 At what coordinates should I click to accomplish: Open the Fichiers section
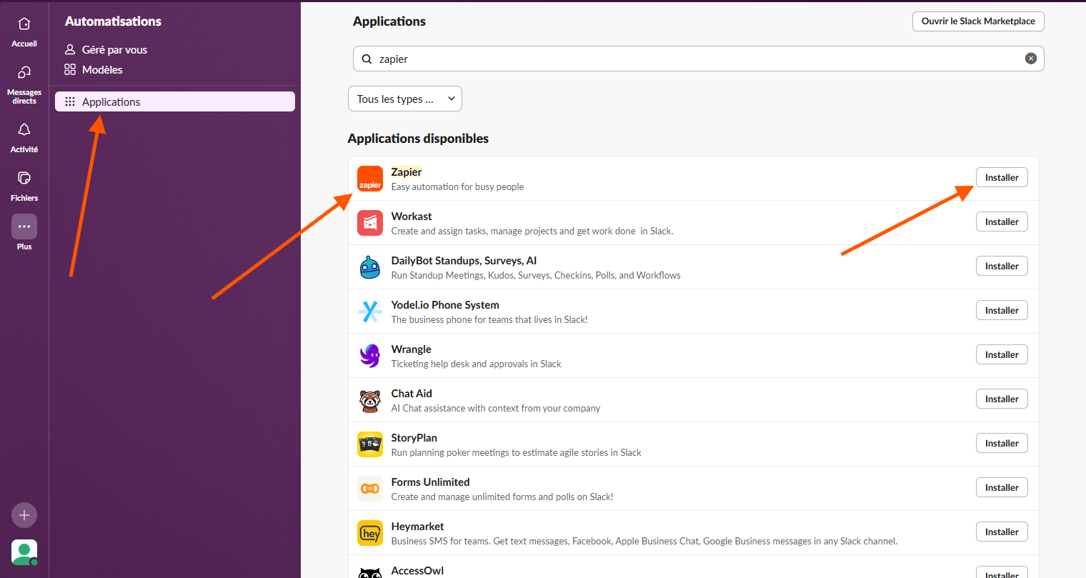point(24,186)
